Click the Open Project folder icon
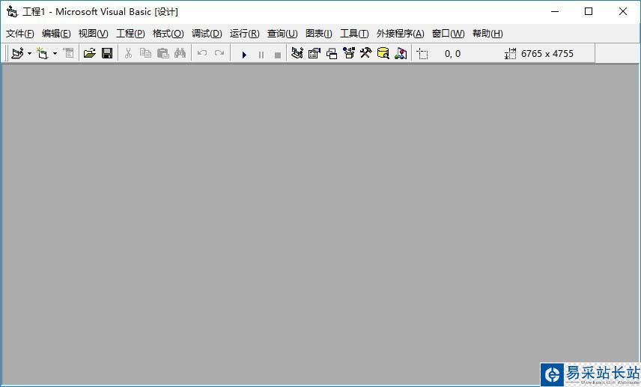Viewport: 641px width, 387px height. click(x=90, y=53)
